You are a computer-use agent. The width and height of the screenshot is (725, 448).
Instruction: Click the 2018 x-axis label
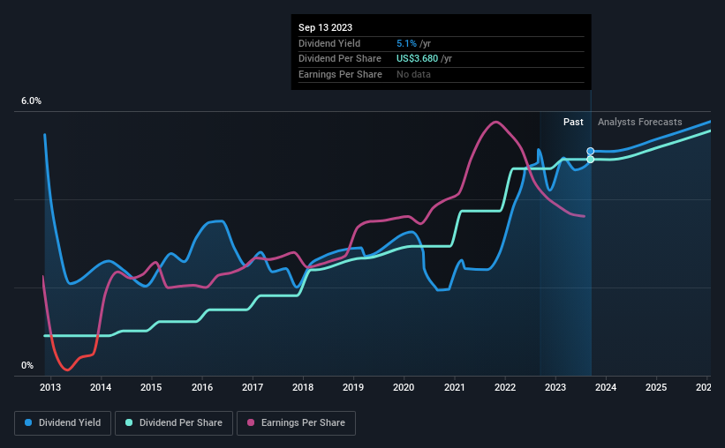[x=303, y=387]
